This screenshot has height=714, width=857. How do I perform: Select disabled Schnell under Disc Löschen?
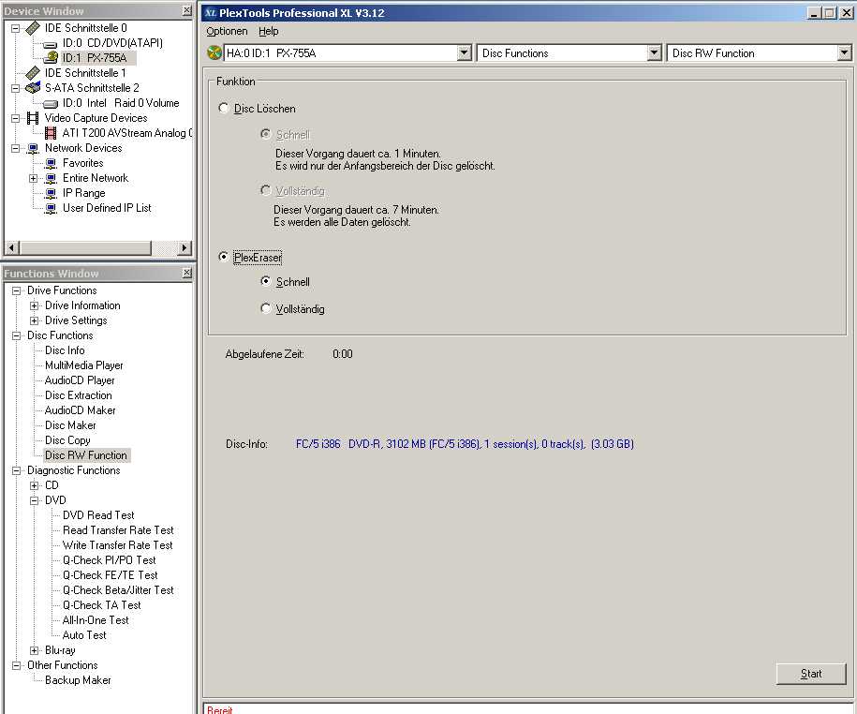pyautogui.click(x=266, y=134)
